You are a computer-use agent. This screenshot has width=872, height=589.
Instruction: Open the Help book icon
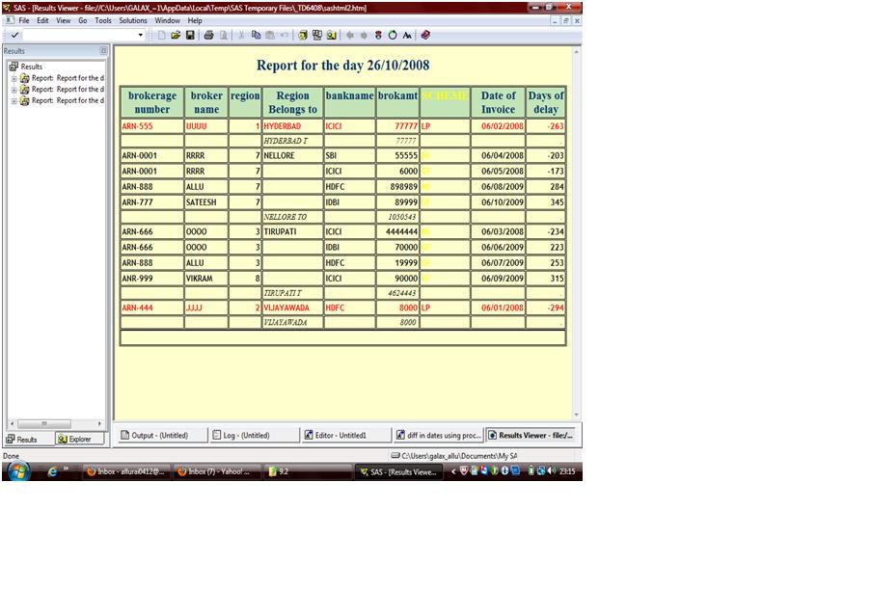425,35
